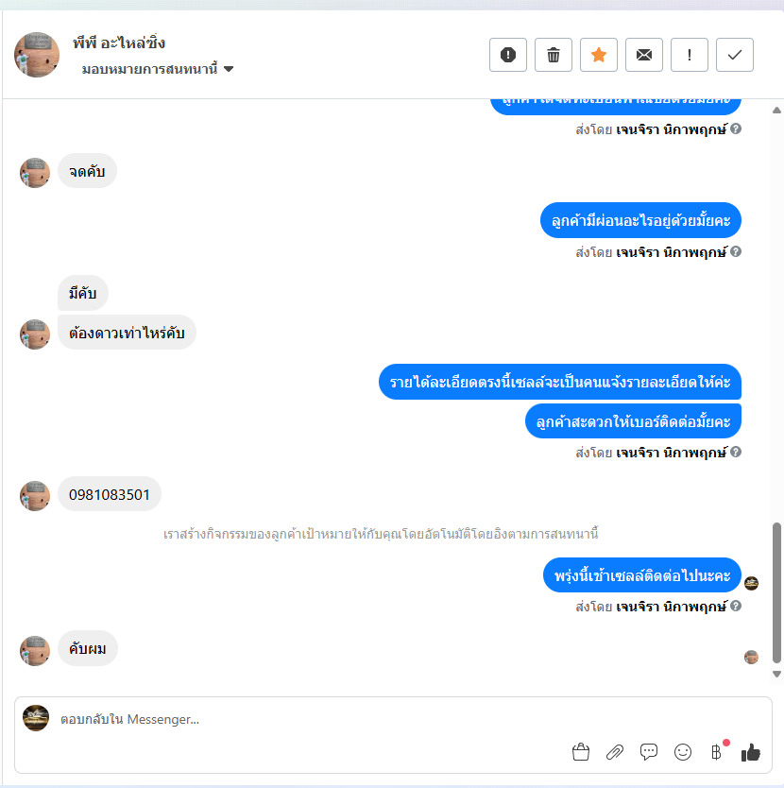Image resolution: width=784 pixels, height=788 pixels.
Task: Click the help icon beside last sender name
Action: [736, 606]
